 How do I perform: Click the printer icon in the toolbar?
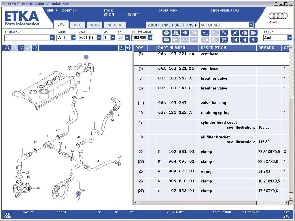coord(166,33)
